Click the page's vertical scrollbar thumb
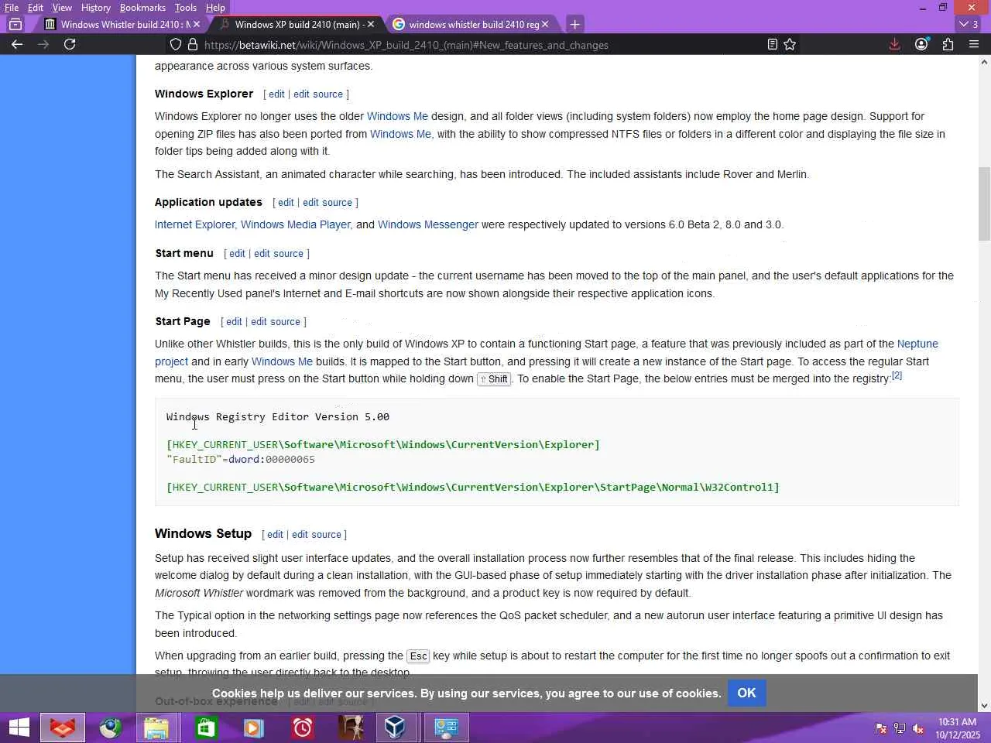 click(x=984, y=204)
